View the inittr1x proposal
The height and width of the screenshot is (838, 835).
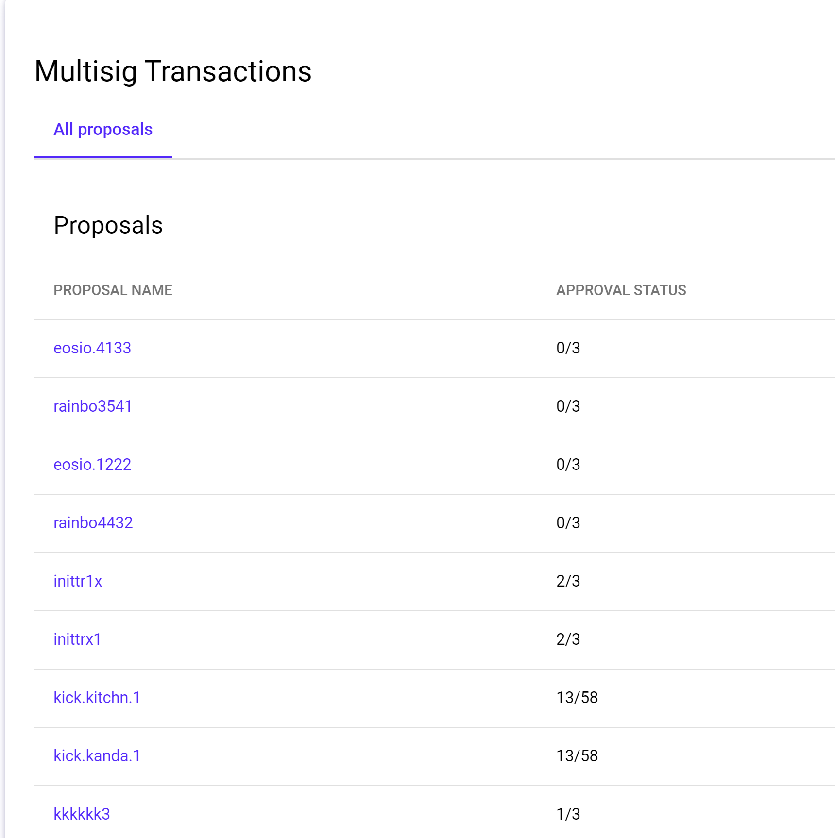point(78,581)
